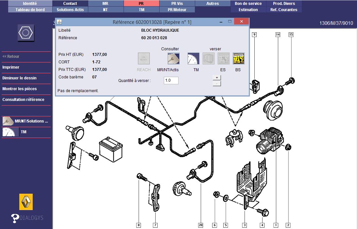
Task: Select part callout number 14 in diagram
Action: tap(278, 34)
